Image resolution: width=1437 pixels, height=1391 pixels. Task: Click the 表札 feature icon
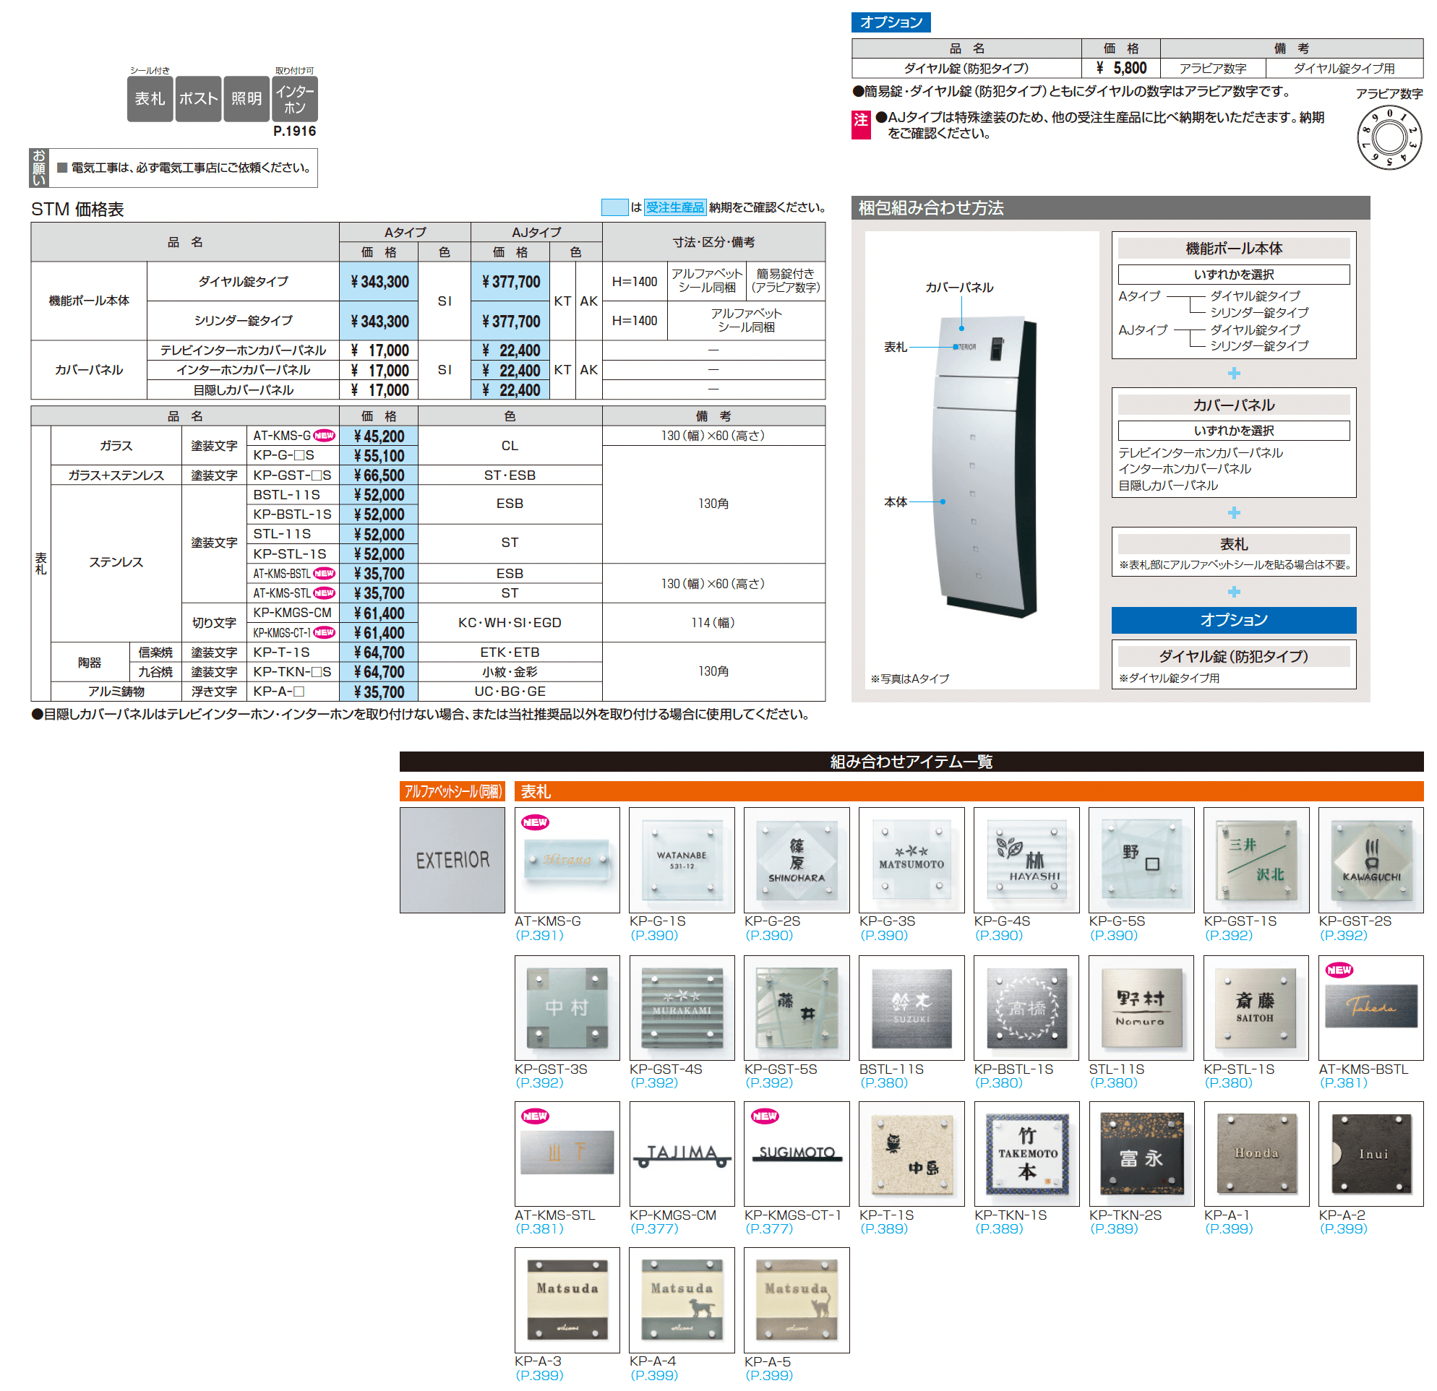[150, 98]
